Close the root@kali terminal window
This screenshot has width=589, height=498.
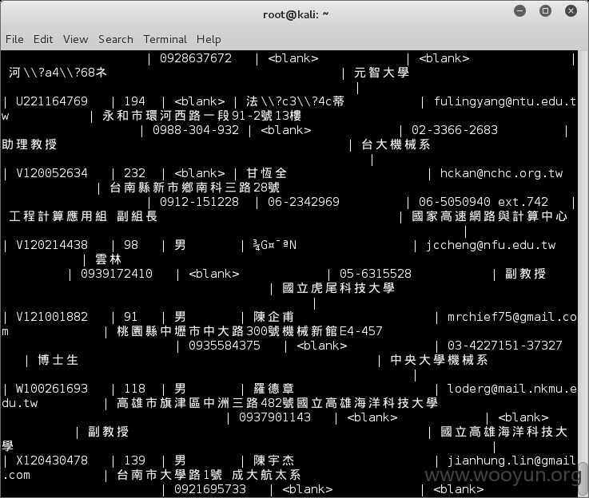point(571,11)
